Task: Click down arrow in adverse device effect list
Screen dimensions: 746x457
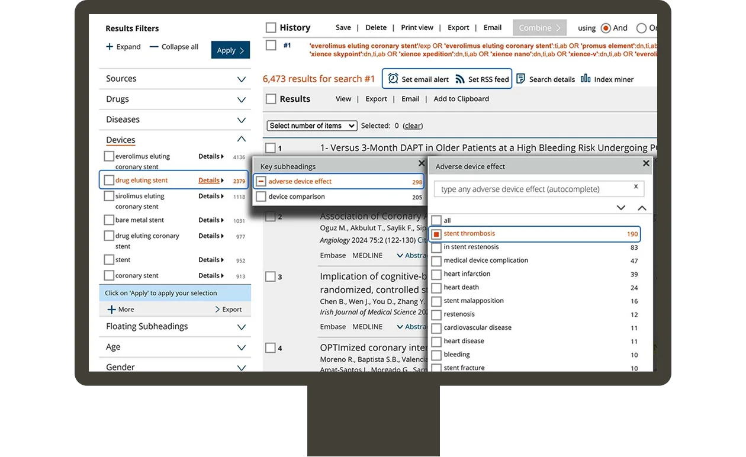Action: coord(621,208)
